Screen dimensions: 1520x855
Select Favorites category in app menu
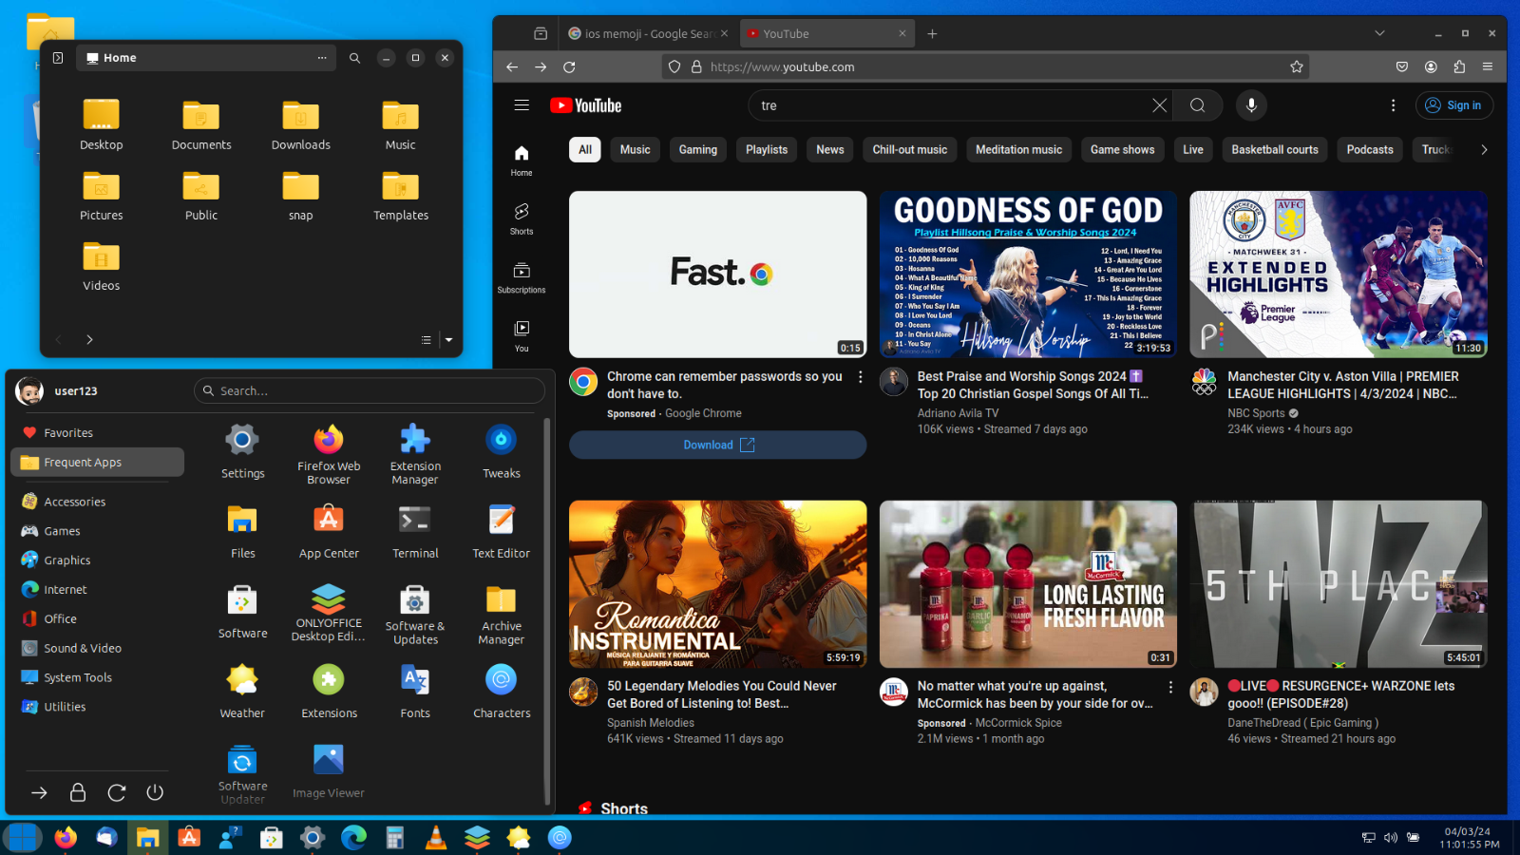[97, 432]
